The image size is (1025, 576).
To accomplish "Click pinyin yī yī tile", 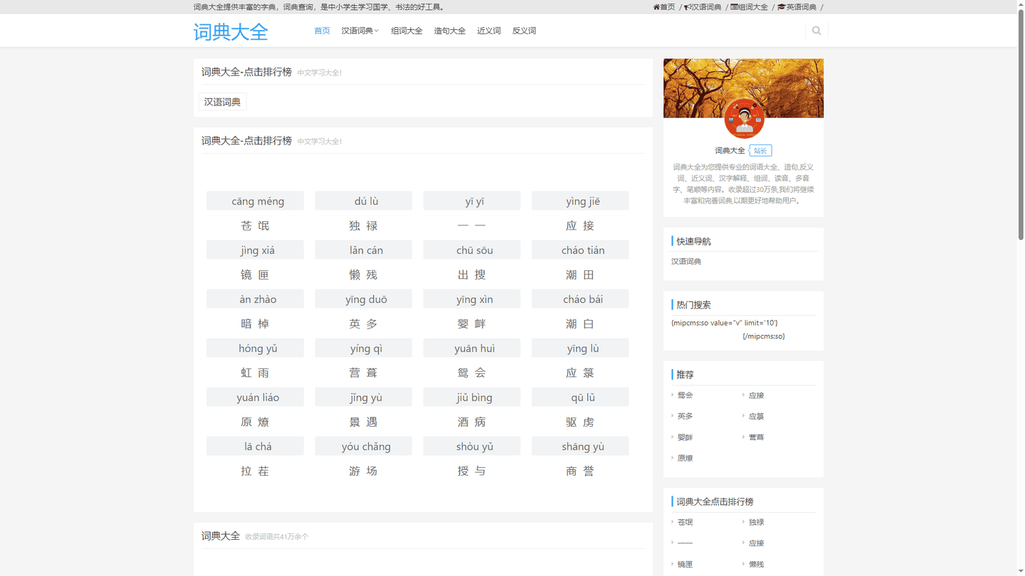I will click(471, 201).
